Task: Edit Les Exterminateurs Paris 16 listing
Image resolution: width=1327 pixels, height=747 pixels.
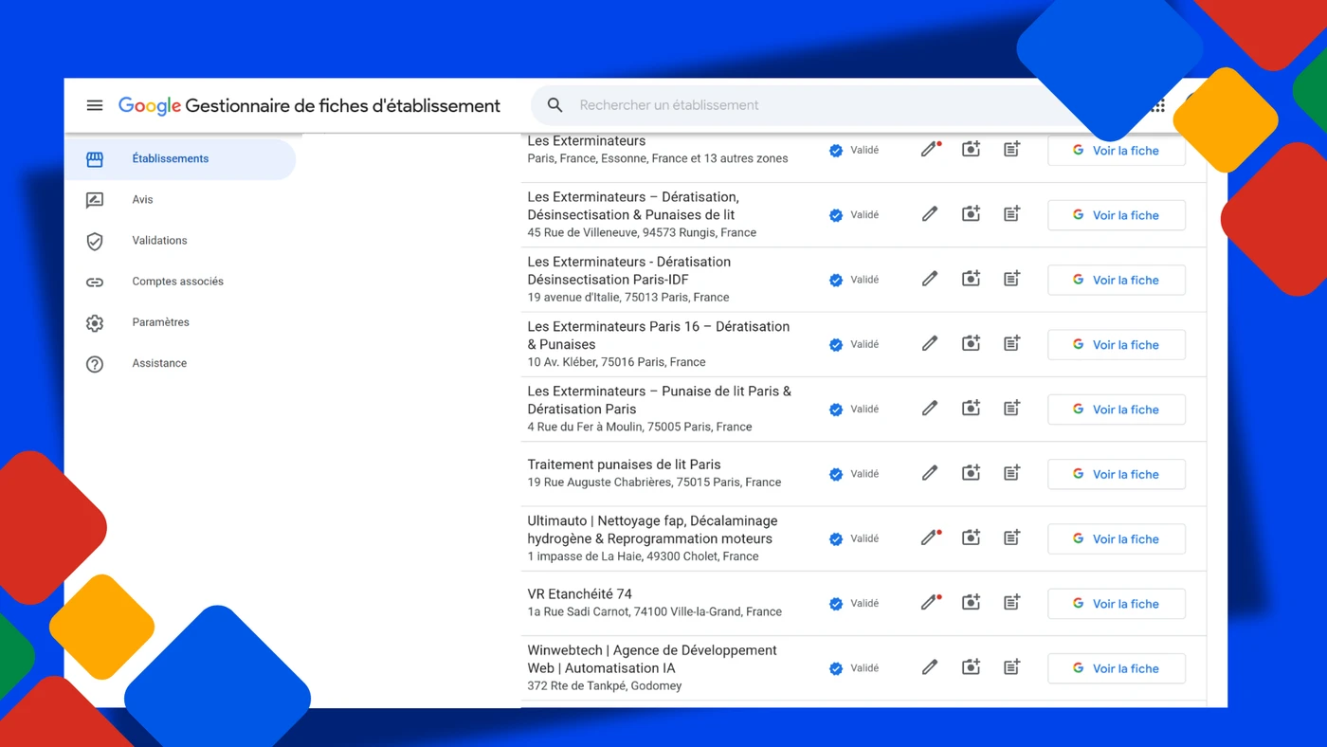Action: tap(930, 343)
